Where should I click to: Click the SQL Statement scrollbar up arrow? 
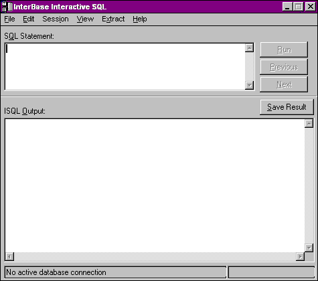[249, 48]
